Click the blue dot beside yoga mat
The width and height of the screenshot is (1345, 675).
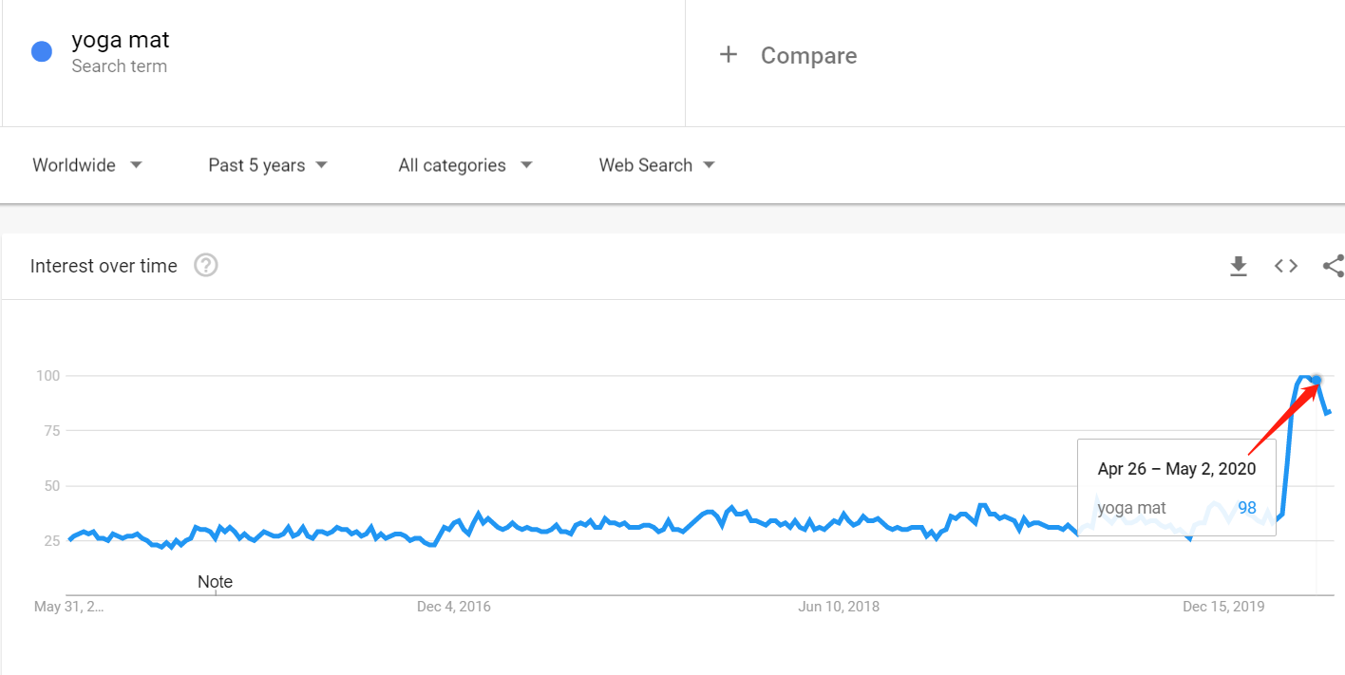click(x=42, y=52)
